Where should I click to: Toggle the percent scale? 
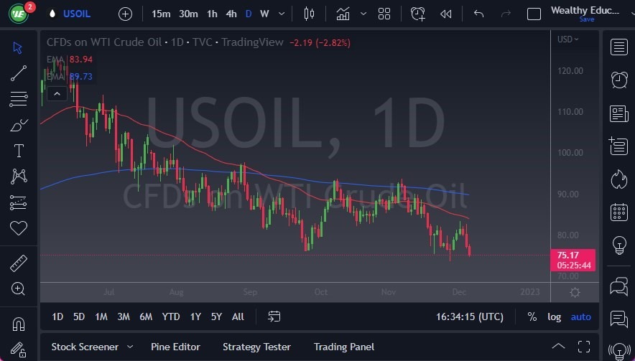[532, 317]
